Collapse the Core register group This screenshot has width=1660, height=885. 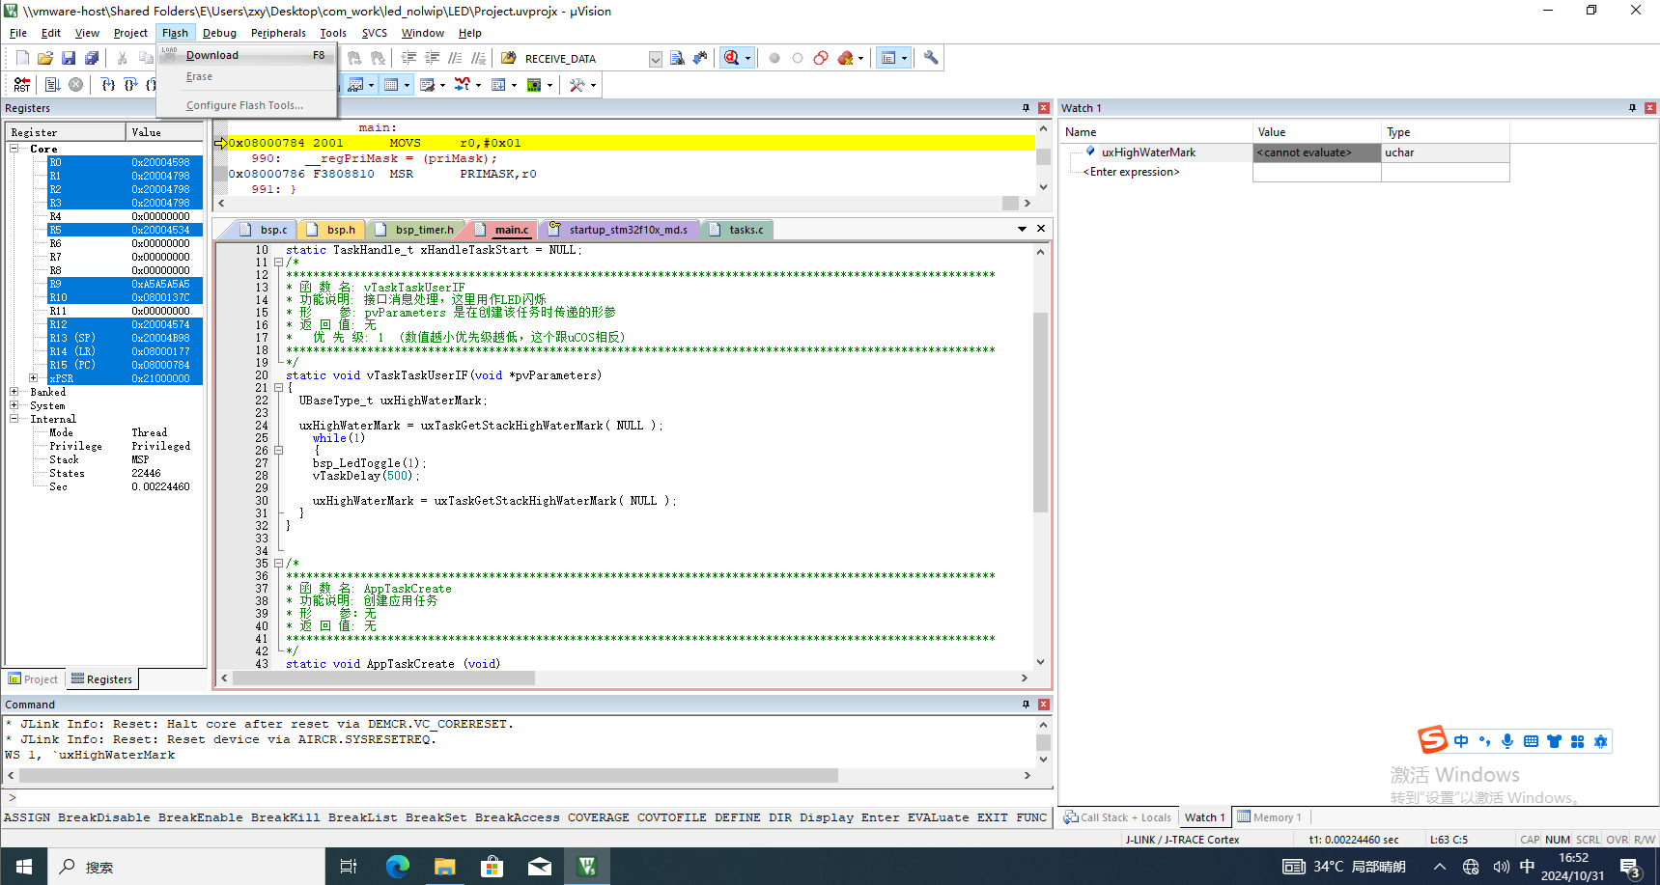[x=14, y=149]
